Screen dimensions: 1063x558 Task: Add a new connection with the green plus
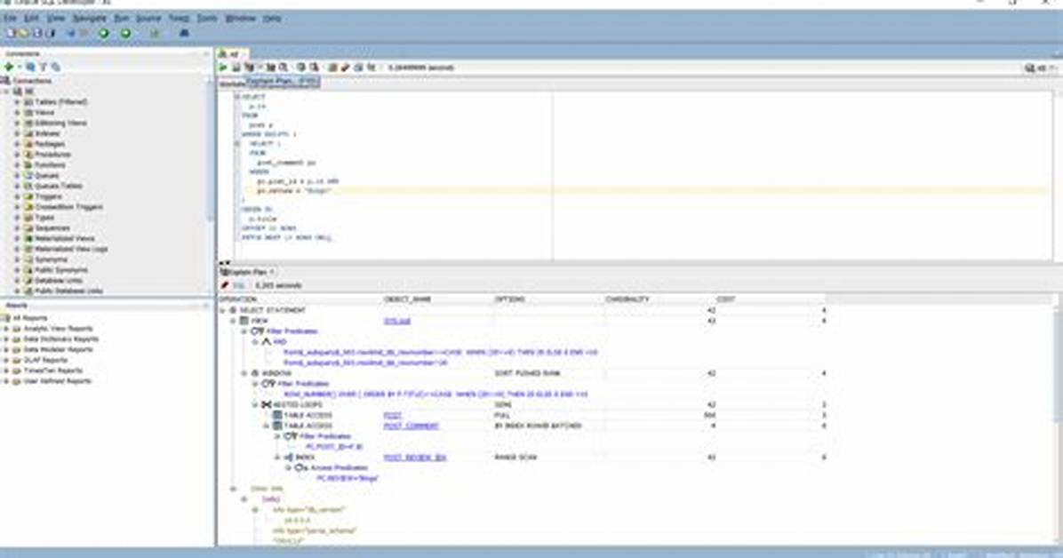[x=9, y=68]
